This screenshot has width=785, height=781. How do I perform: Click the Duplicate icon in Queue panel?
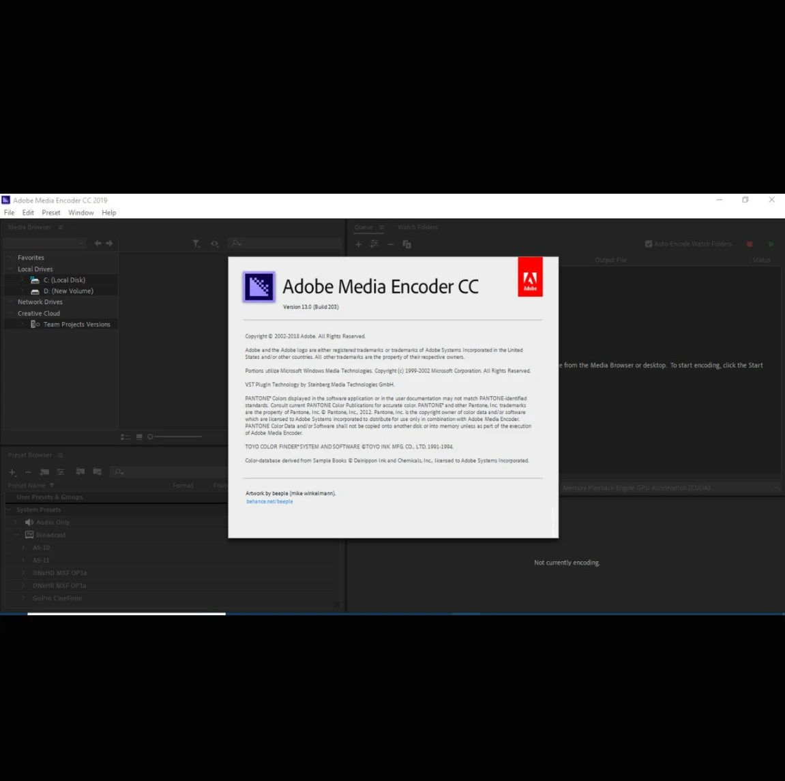pos(406,244)
